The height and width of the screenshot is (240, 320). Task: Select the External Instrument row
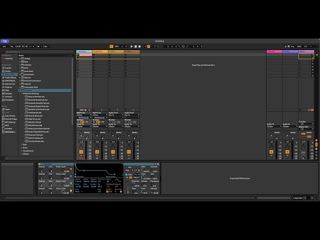click(x=45, y=81)
